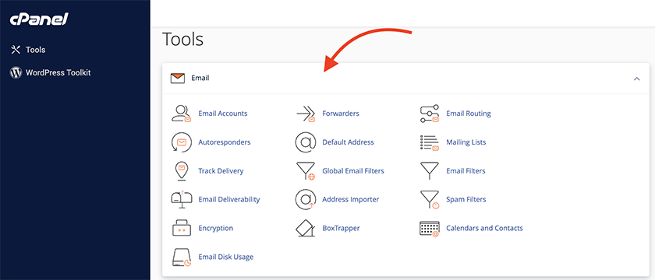Click the Email Accounts icon
Screen dimensions: 655x280
pos(181,114)
